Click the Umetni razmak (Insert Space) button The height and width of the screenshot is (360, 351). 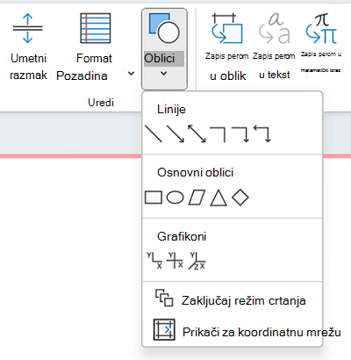28,47
